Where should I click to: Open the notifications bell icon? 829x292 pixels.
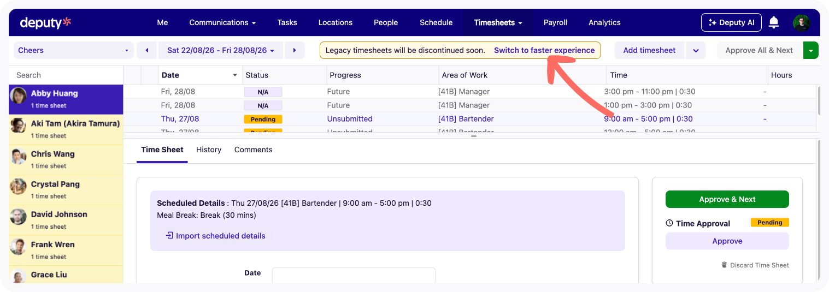pos(774,22)
